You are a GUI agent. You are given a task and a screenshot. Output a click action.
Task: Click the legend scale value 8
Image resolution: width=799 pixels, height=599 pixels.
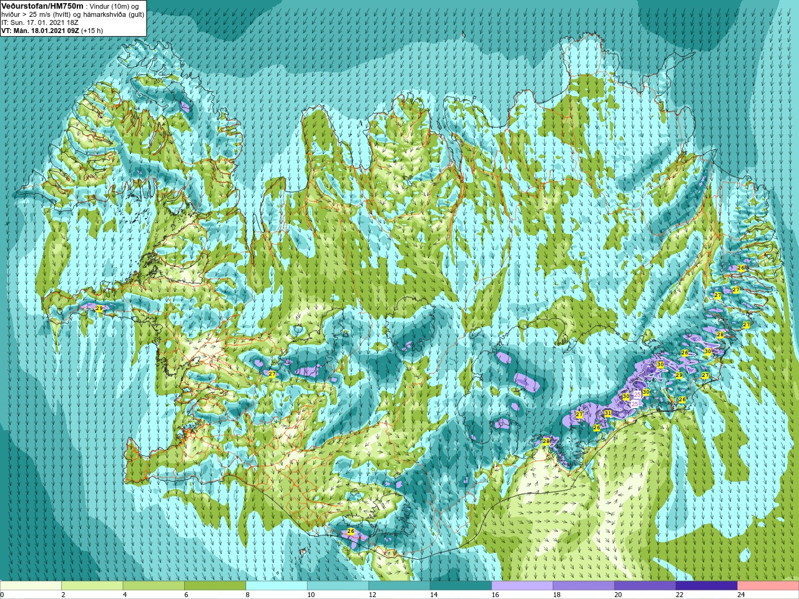tap(248, 595)
